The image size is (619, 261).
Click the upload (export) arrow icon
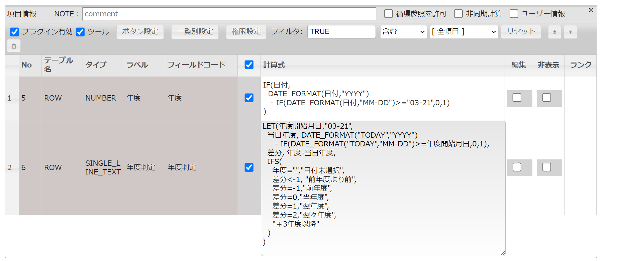point(571,32)
